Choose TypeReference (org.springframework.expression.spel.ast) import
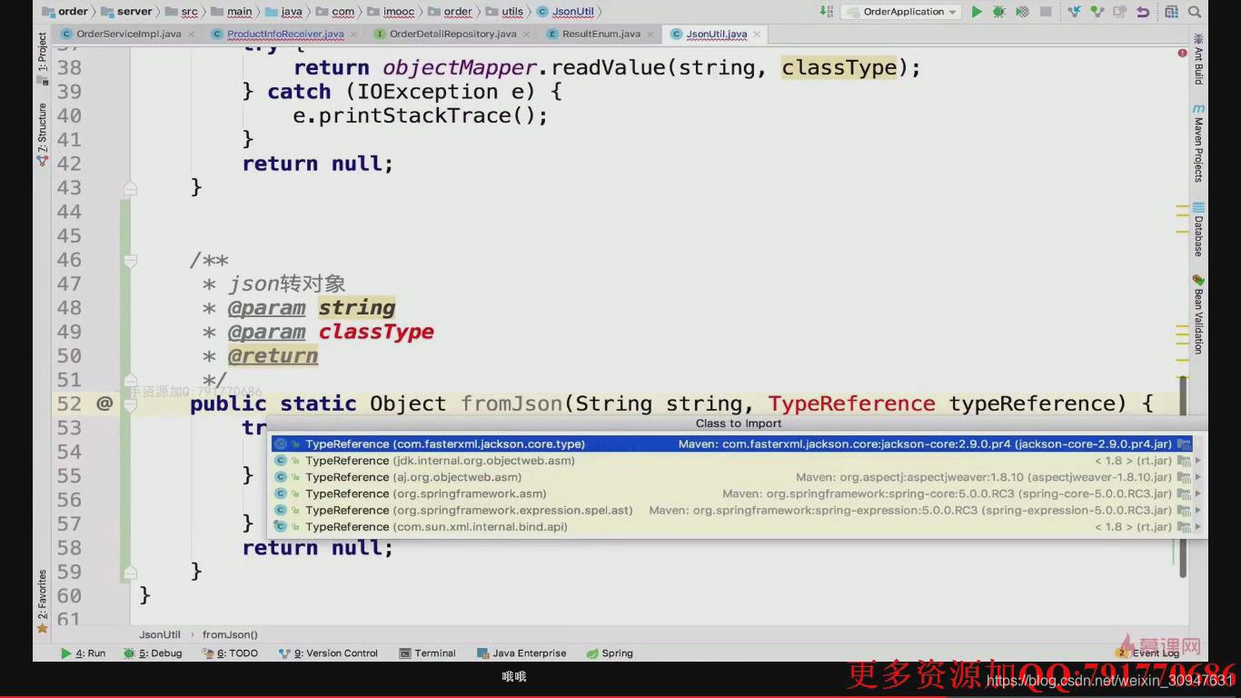This screenshot has width=1241, height=698. coord(739,510)
